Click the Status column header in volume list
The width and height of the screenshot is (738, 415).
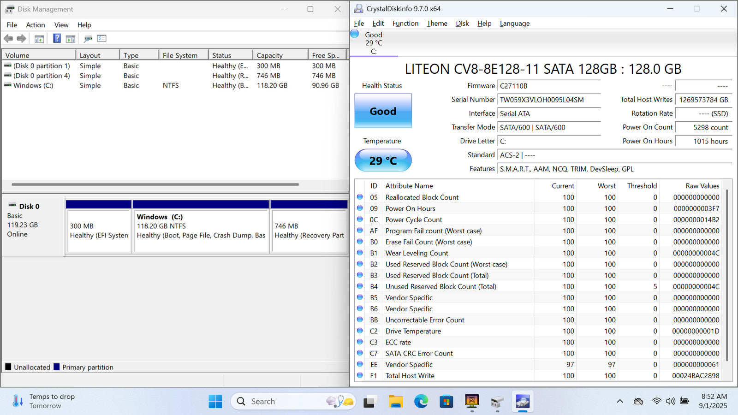pyautogui.click(x=231, y=55)
